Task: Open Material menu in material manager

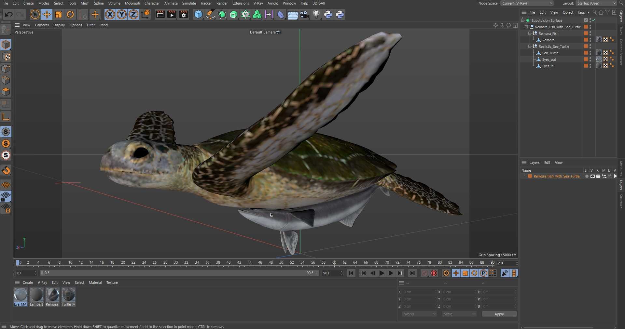Action: pos(95,283)
